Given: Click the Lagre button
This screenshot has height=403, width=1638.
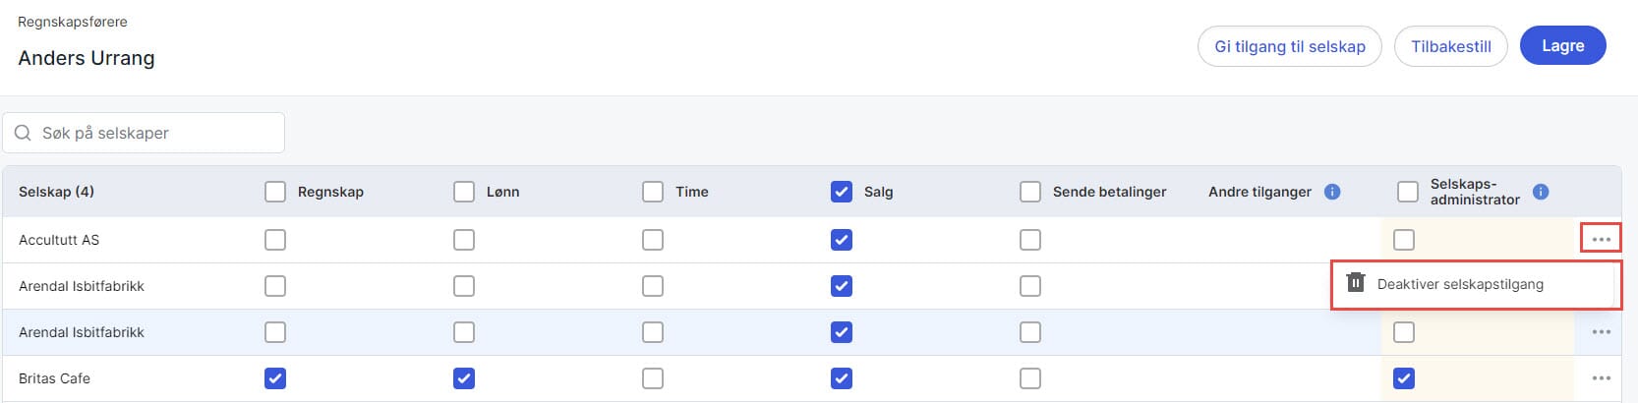Looking at the screenshot, I should (1562, 46).
